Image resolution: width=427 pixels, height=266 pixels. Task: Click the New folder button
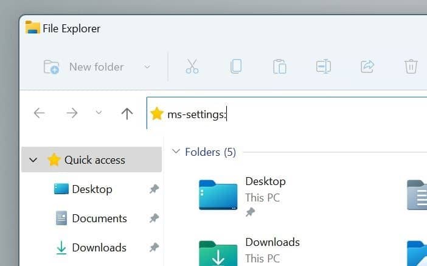[x=84, y=67]
